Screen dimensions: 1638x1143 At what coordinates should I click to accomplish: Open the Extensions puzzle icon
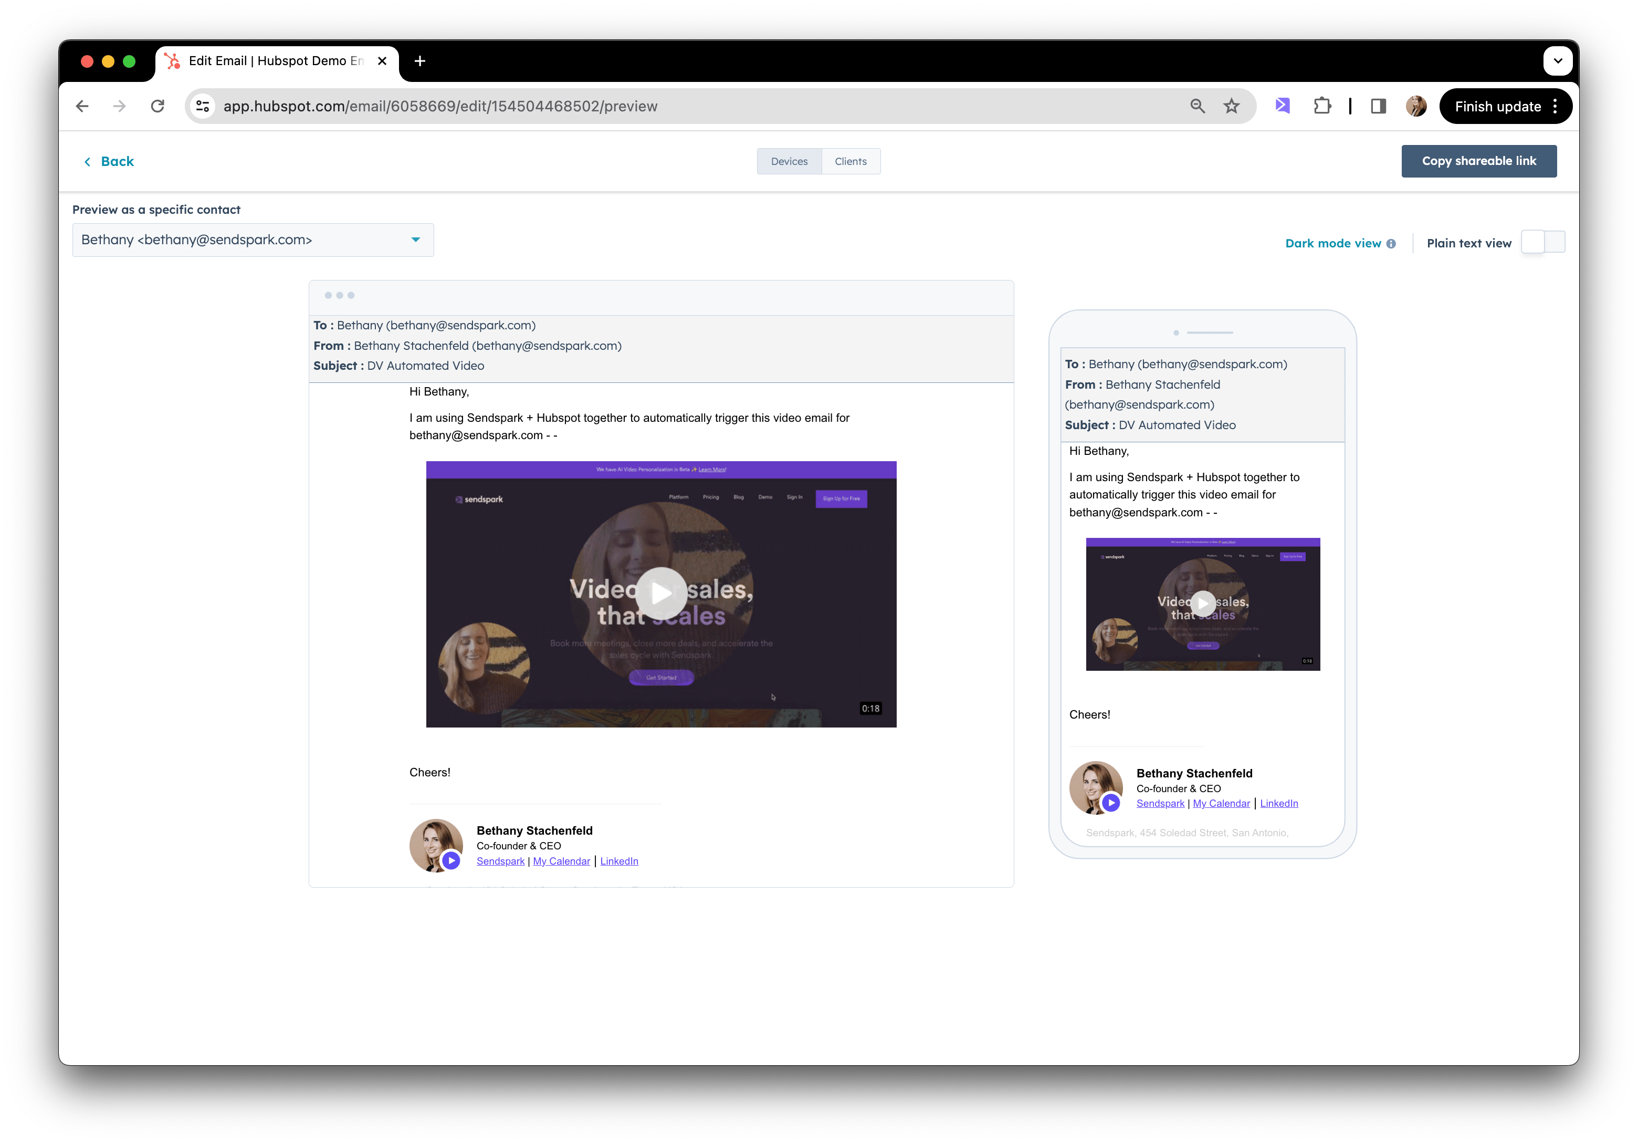coord(1322,107)
